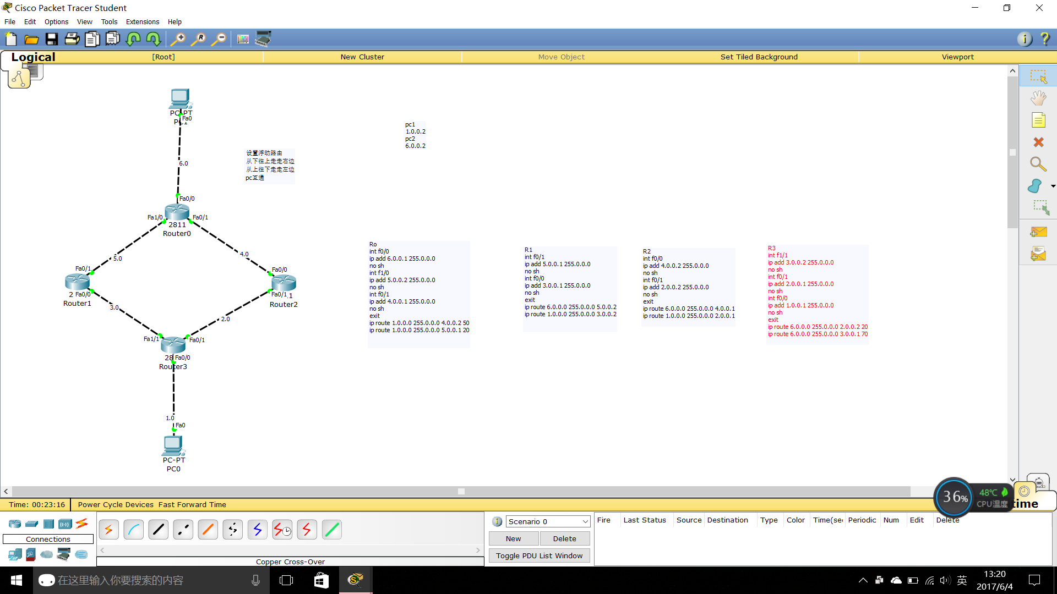This screenshot has width=1057, height=594.
Task: Create a new file with the New icon
Action: coord(11,39)
